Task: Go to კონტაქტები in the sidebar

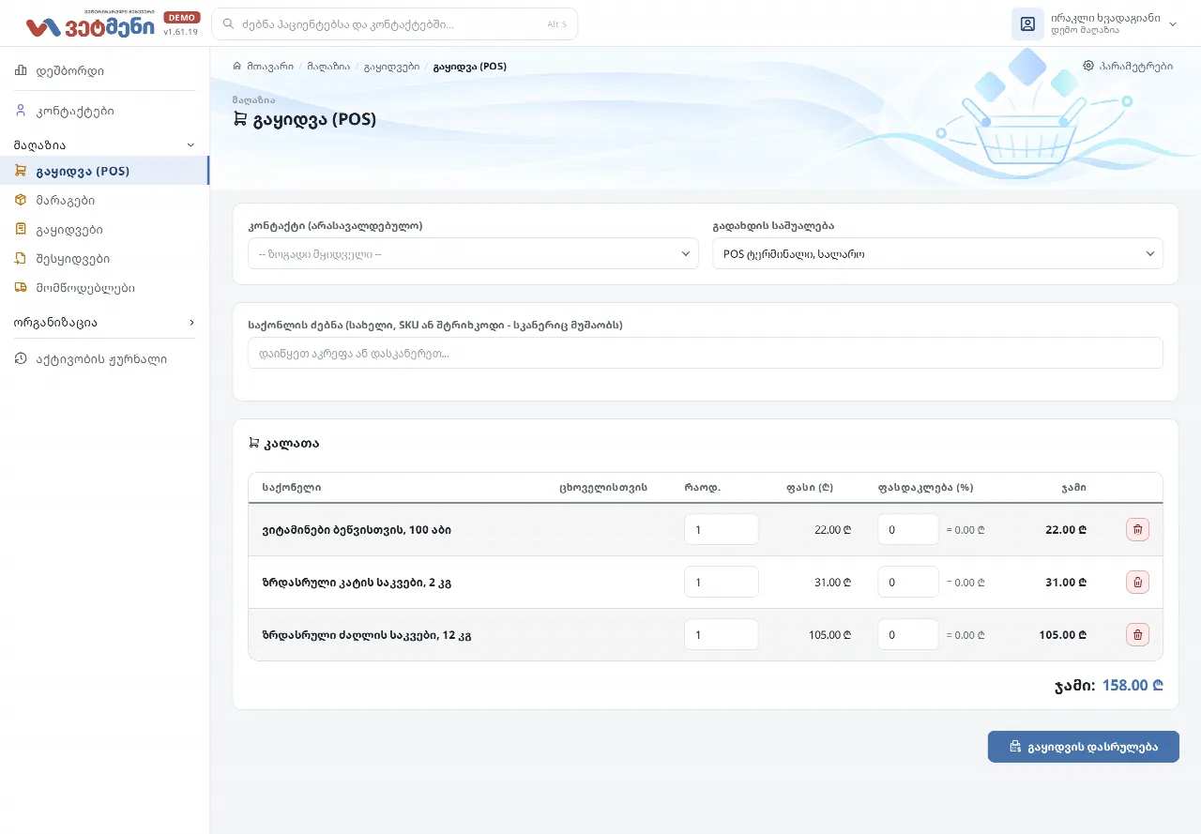Action: point(104,111)
